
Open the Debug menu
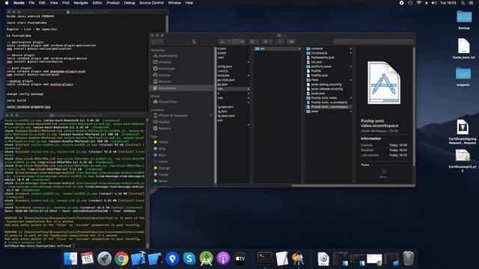[129, 3]
